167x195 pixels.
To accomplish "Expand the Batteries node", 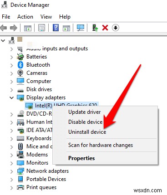I will click(x=12, y=57).
